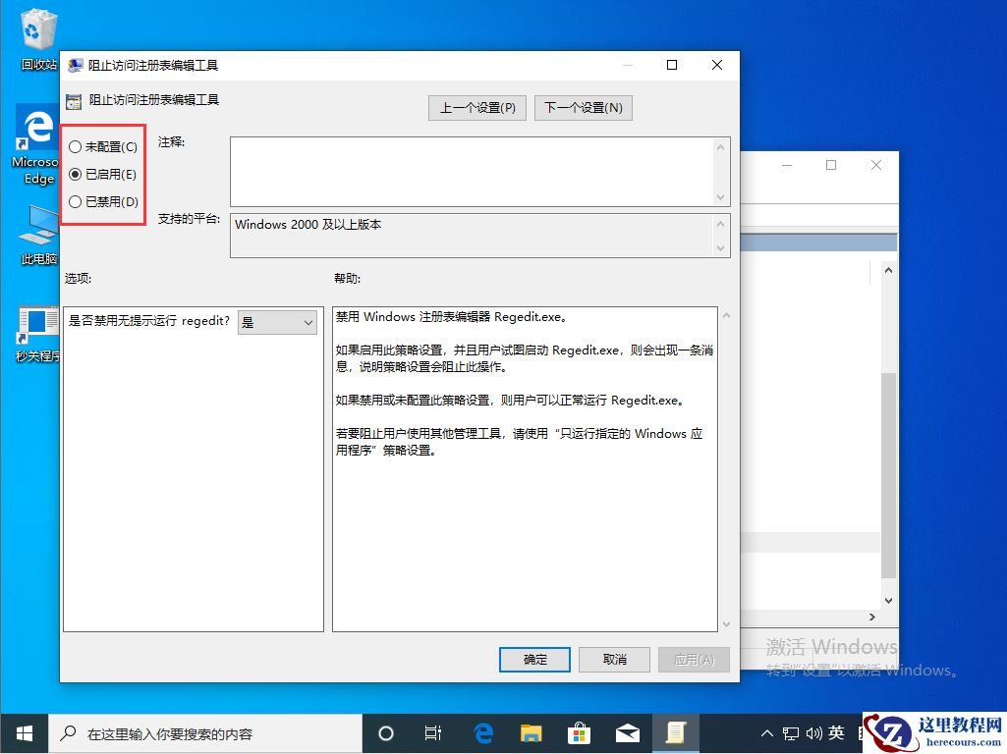Open Microsoft Store from the taskbar

[579, 732]
